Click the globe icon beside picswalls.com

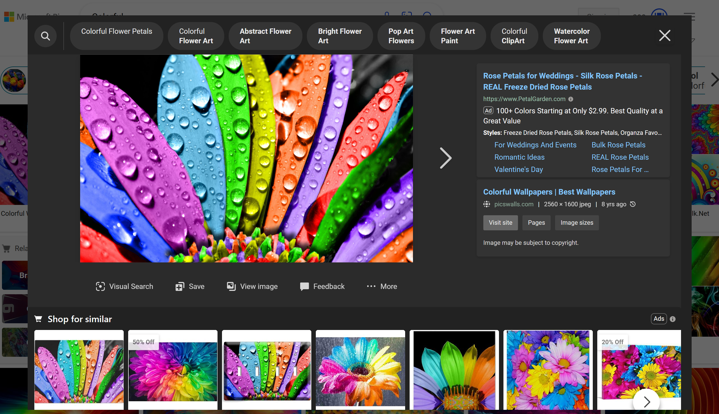coord(486,204)
